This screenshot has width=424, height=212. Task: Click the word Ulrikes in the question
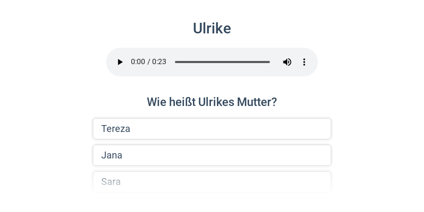click(216, 102)
